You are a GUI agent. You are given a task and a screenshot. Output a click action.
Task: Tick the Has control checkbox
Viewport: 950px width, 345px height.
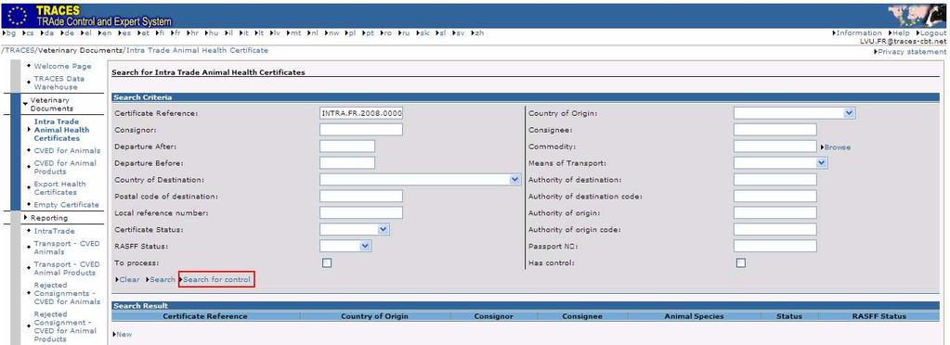pos(740,262)
